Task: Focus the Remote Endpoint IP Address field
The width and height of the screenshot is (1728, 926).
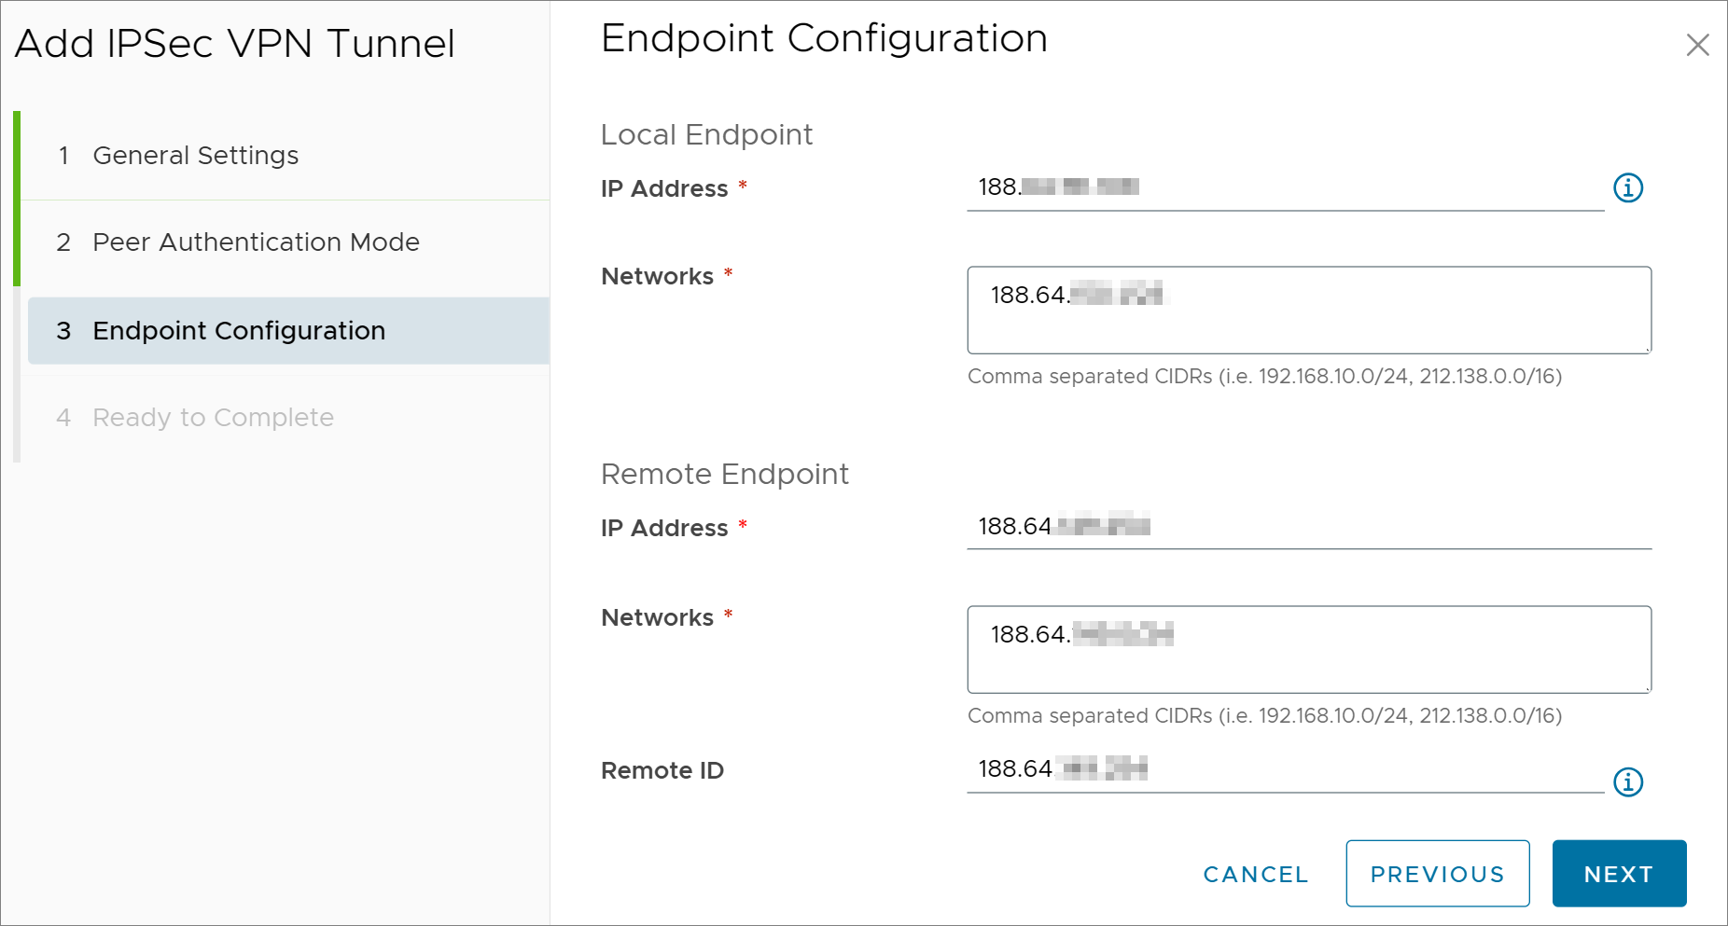Action: pyautogui.click(x=1309, y=527)
